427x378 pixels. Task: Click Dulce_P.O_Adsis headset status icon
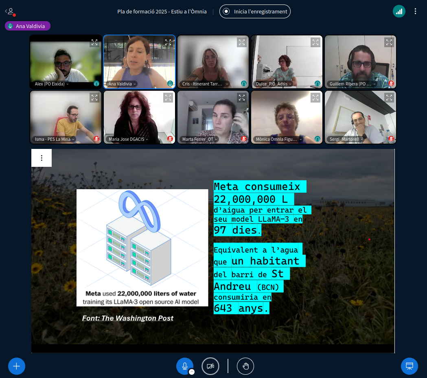[317, 83]
